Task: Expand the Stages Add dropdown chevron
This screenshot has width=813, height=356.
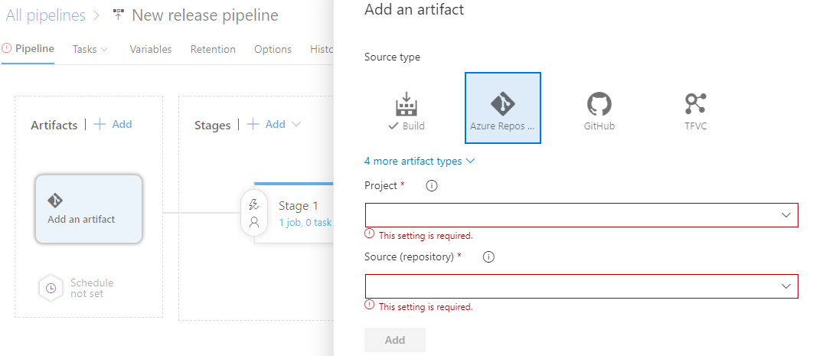Action: tap(296, 124)
